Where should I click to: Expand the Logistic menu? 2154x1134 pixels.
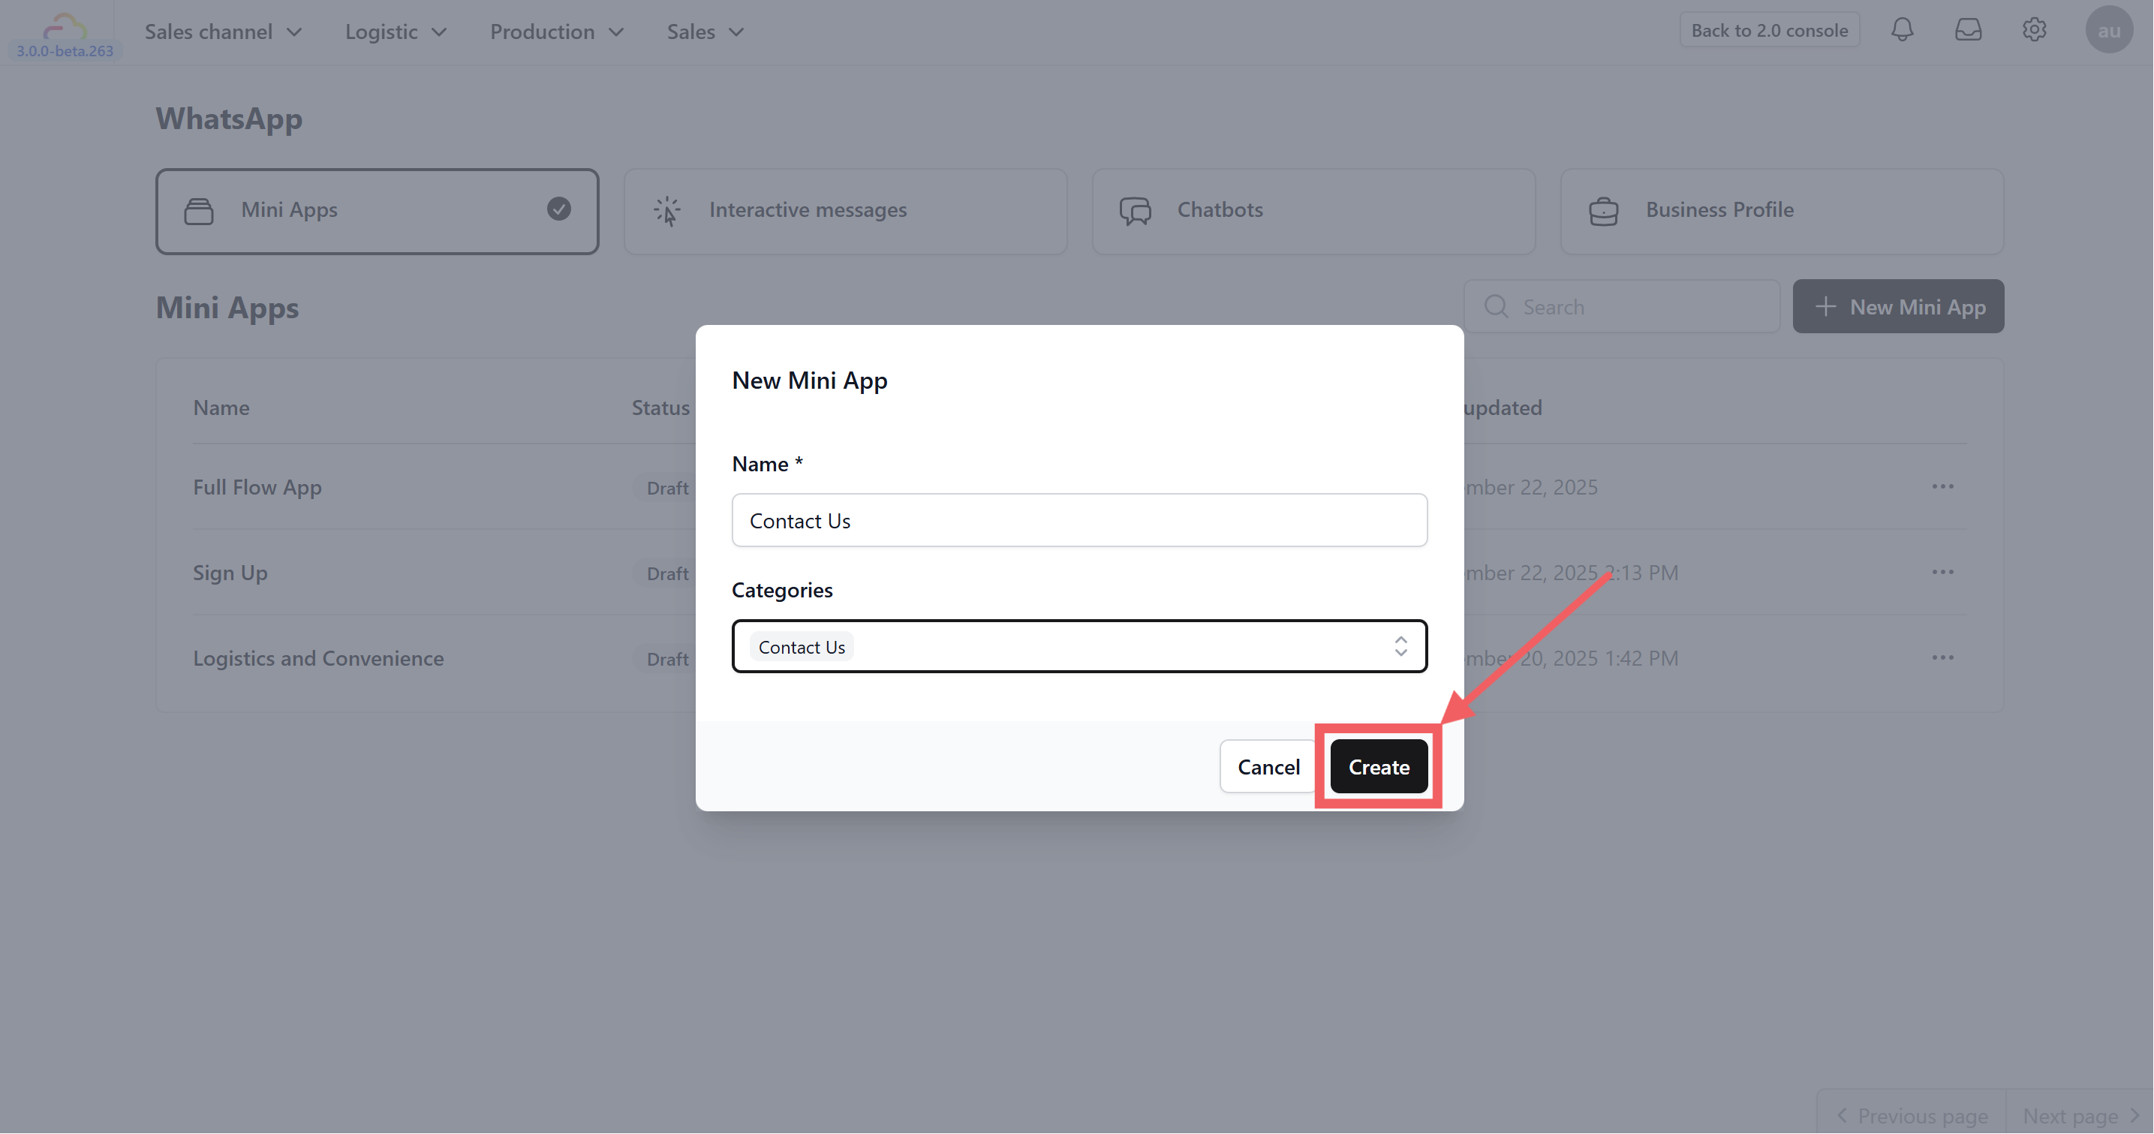396,32
